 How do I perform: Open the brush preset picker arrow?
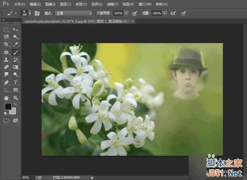(x=30, y=13)
